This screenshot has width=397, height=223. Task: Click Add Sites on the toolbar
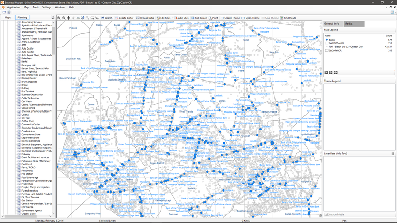pyautogui.click(x=181, y=18)
